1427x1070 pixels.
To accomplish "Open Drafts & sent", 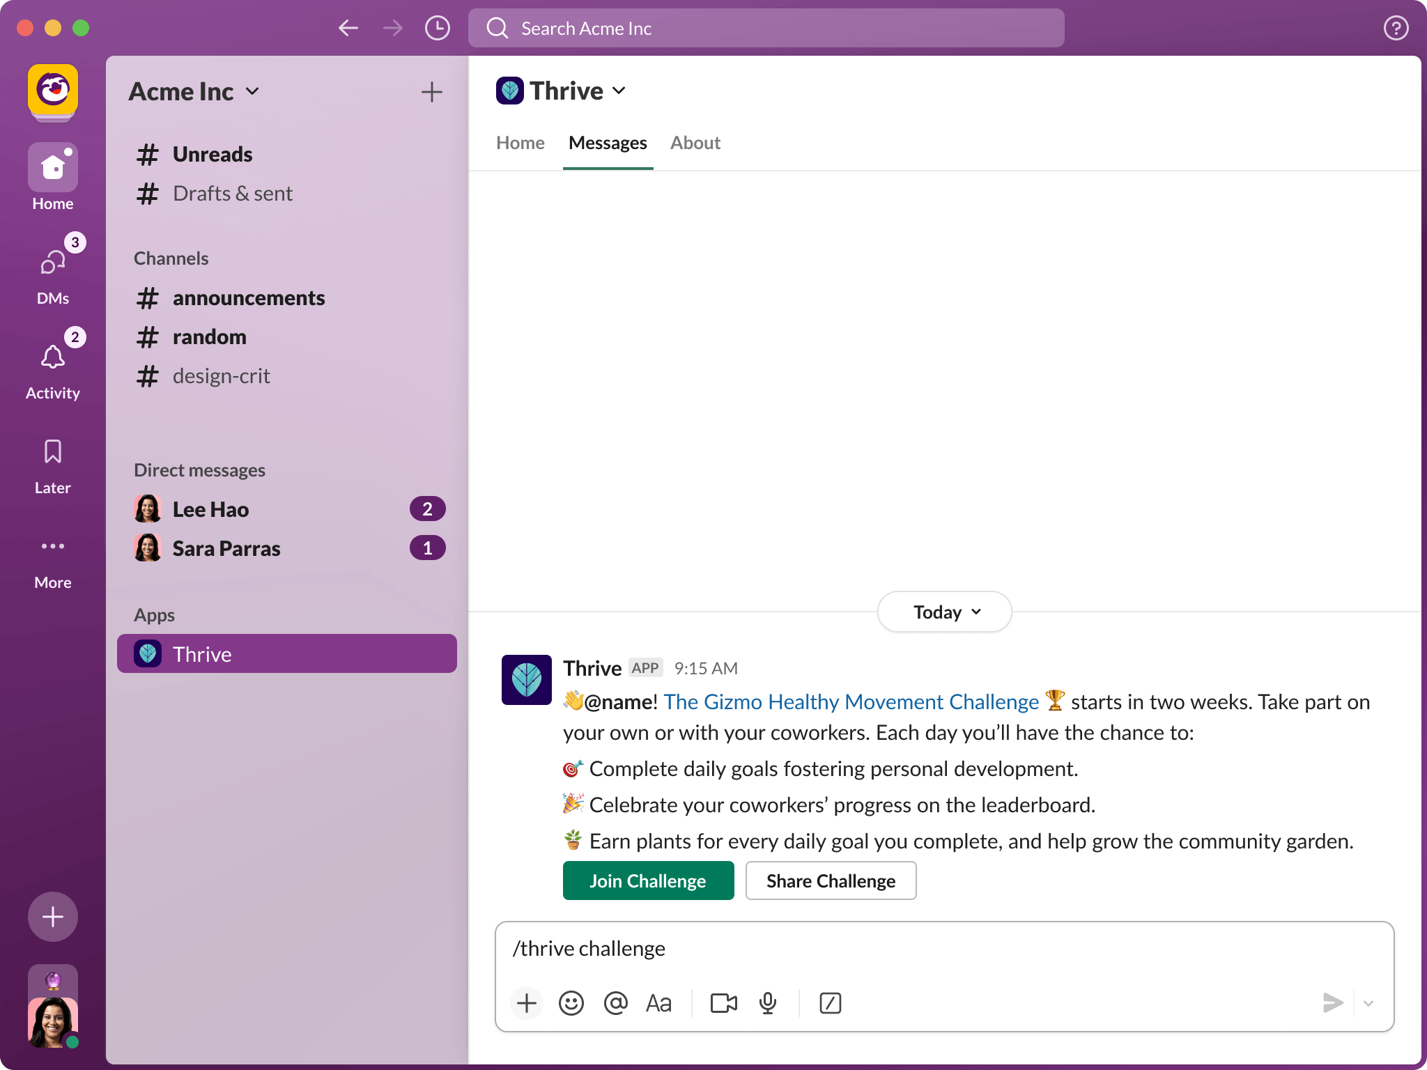I will [x=287, y=193].
